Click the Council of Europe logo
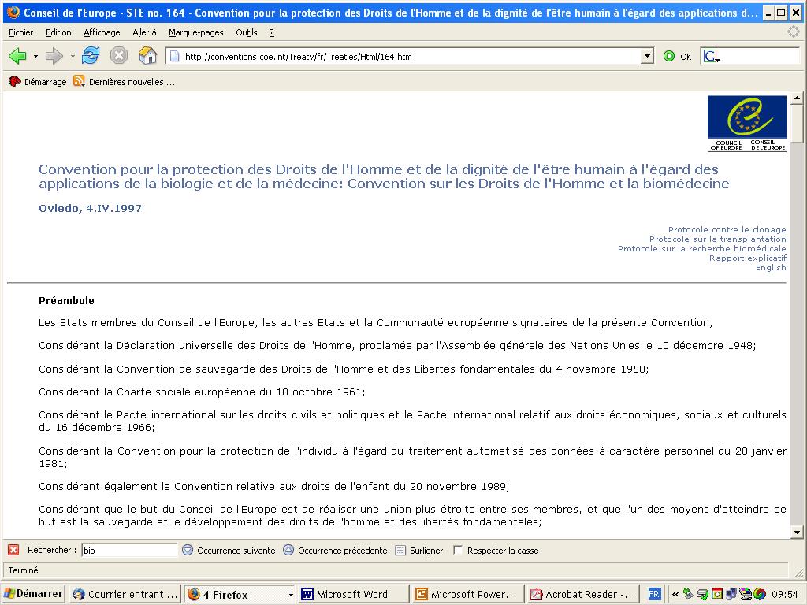 pyautogui.click(x=747, y=124)
